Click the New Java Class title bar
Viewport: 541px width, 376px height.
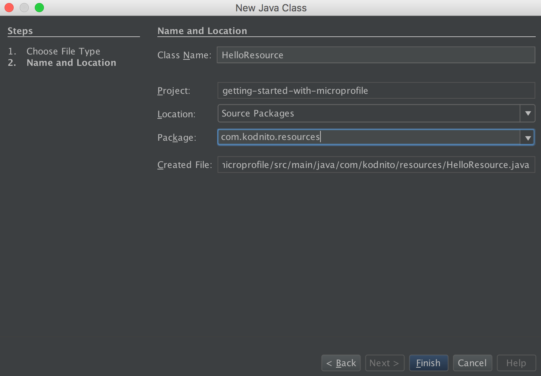pos(271,8)
